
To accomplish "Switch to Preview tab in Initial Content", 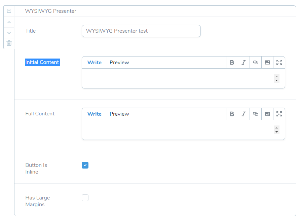I will click(119, 63).
